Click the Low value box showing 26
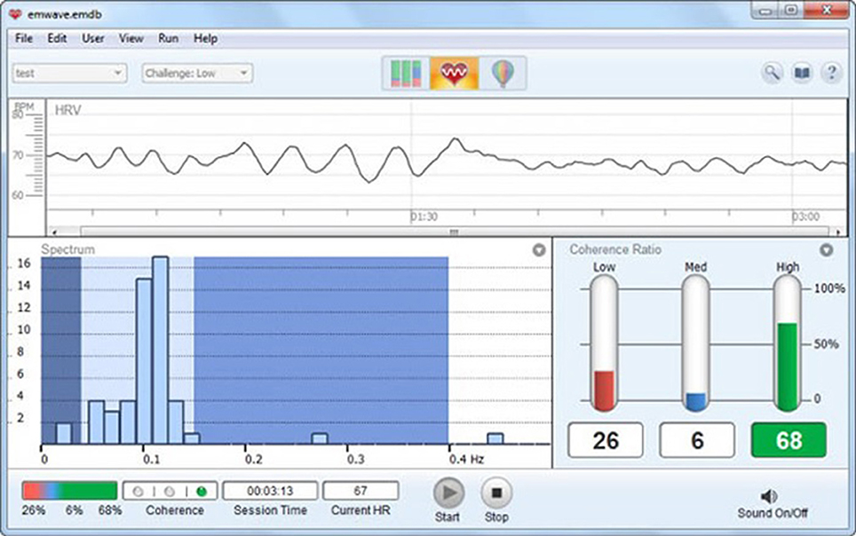 [x=606, y=440]
